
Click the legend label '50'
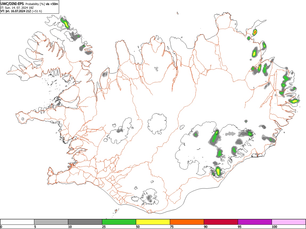point(138,227)
